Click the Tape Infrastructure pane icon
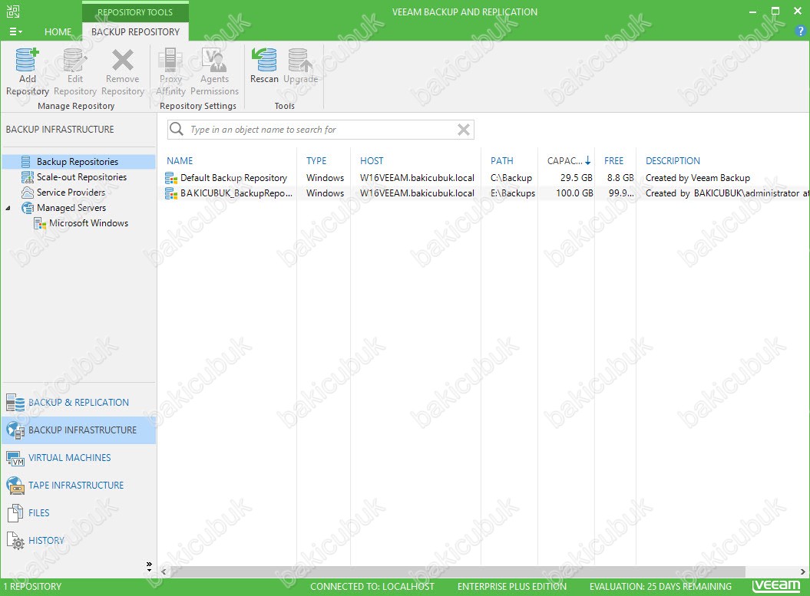This screenshot has height=596, width=810. [x=15, y=486]
